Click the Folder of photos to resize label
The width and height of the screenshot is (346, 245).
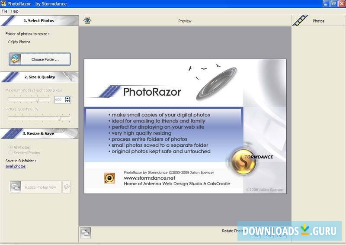[27, 34]
